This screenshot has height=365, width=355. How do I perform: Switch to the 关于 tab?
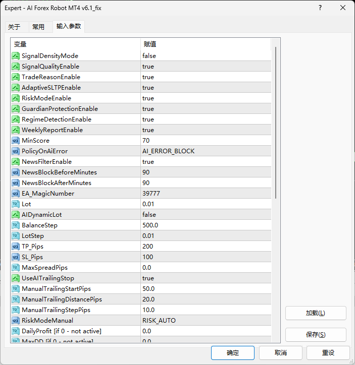(x=14, y=27)
